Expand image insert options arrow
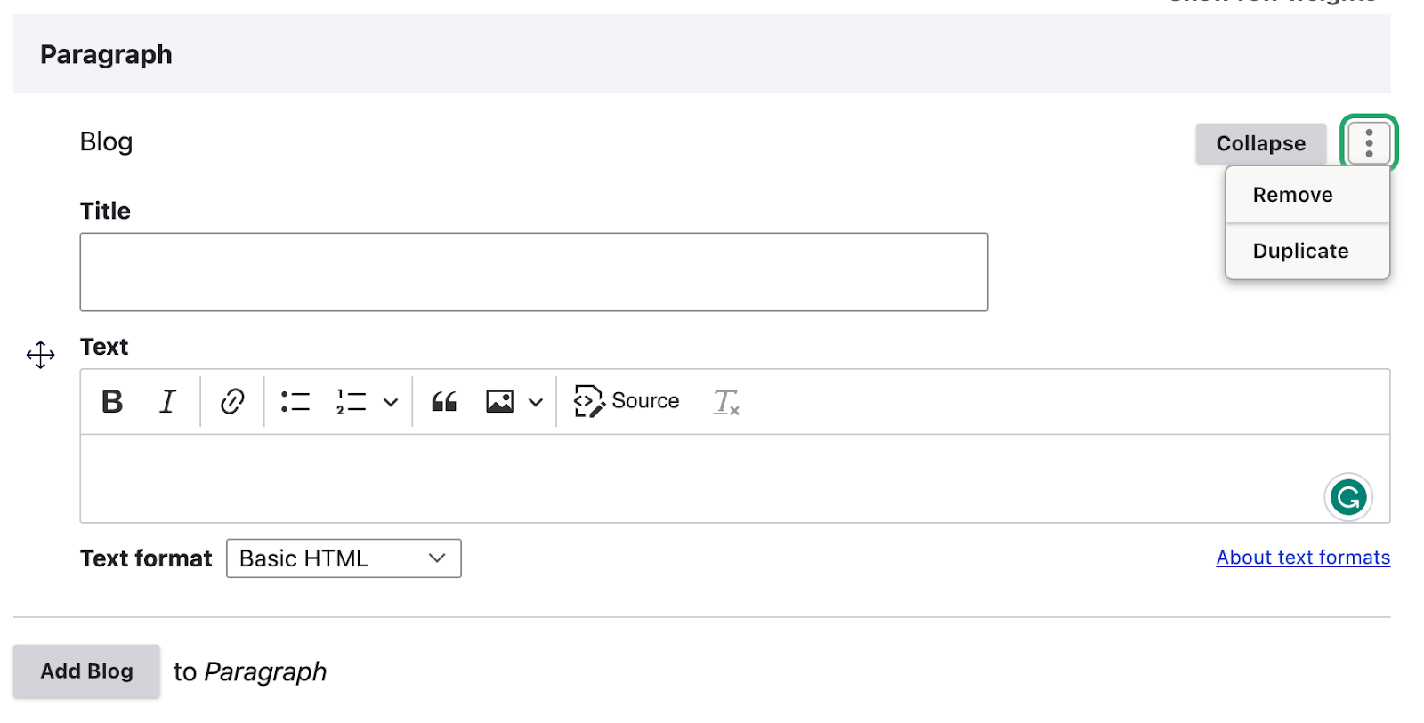The image size is (1424, 723). point(536,402)
